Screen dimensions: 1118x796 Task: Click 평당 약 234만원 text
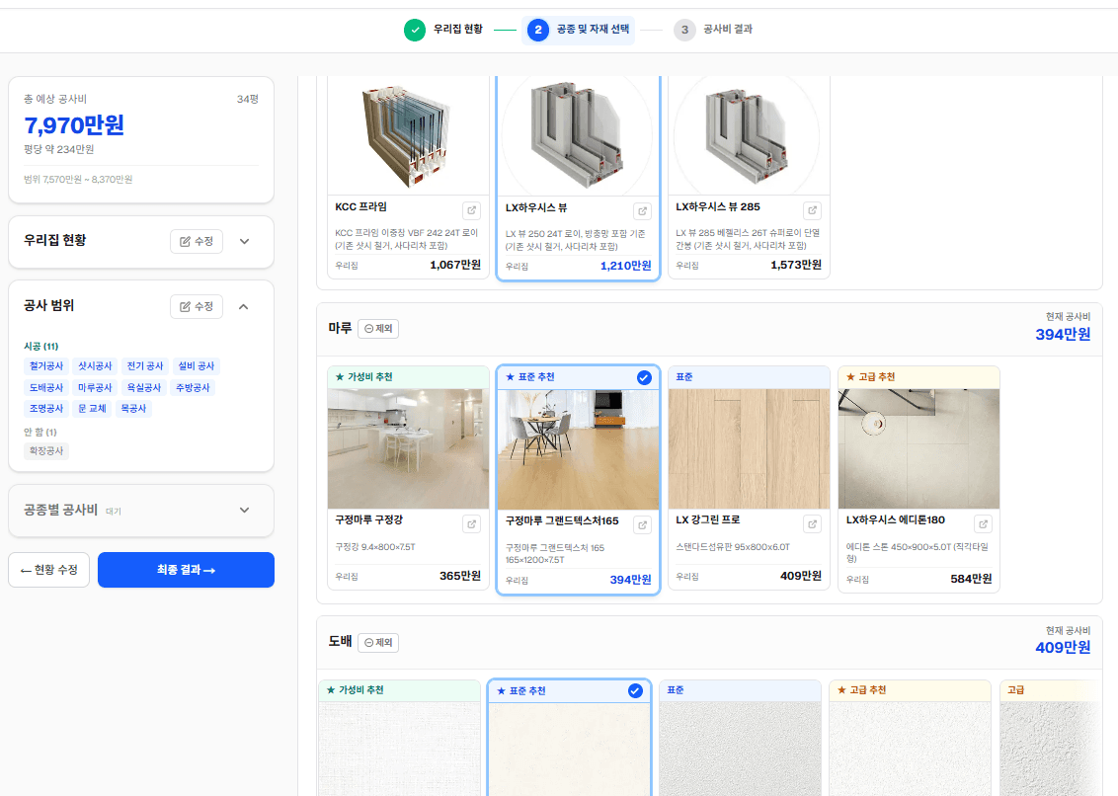coord(59,150)
